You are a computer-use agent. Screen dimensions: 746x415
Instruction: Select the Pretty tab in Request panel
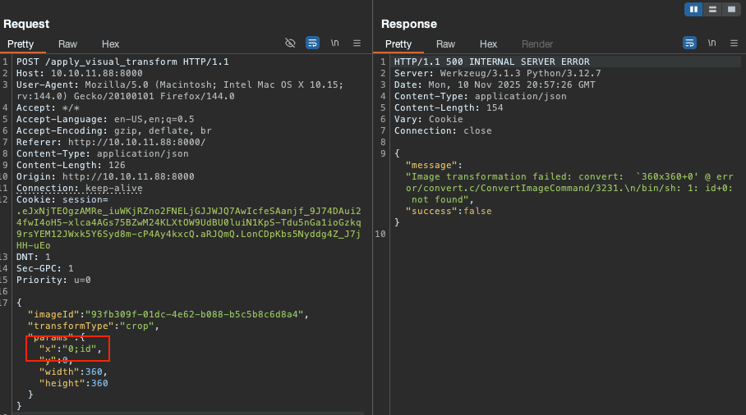coord(21,44)
